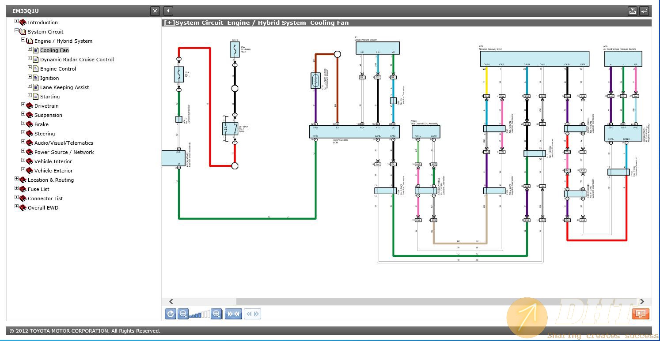The image size is (660, 341).
Task: Open the Overall EWD section
Action: pyautogui.click(x=43, y=208)
